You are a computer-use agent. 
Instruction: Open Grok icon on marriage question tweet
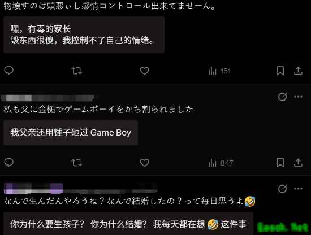tap(282, 189)
